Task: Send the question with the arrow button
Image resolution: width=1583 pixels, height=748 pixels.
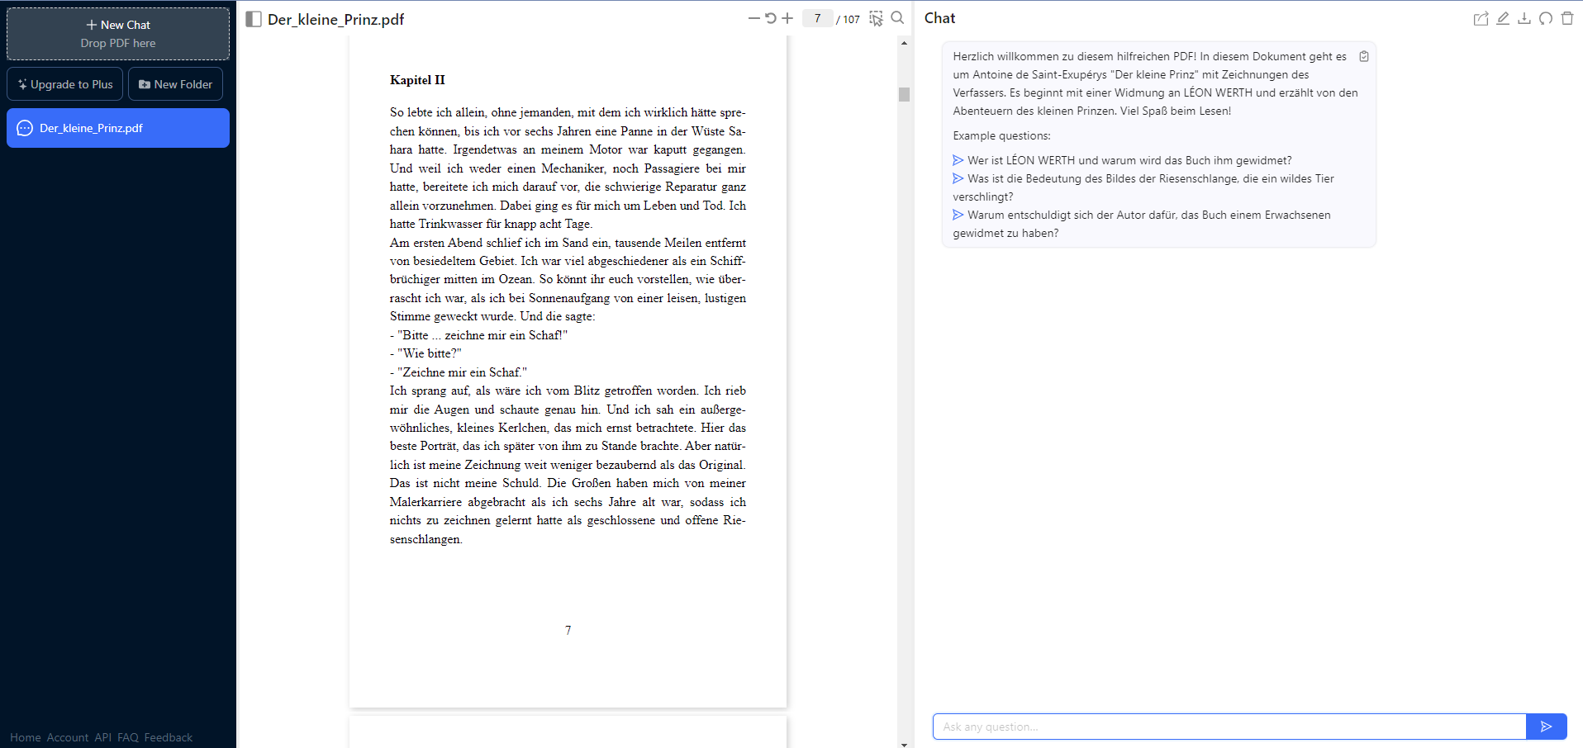Action: click(x=1547, y=727)
